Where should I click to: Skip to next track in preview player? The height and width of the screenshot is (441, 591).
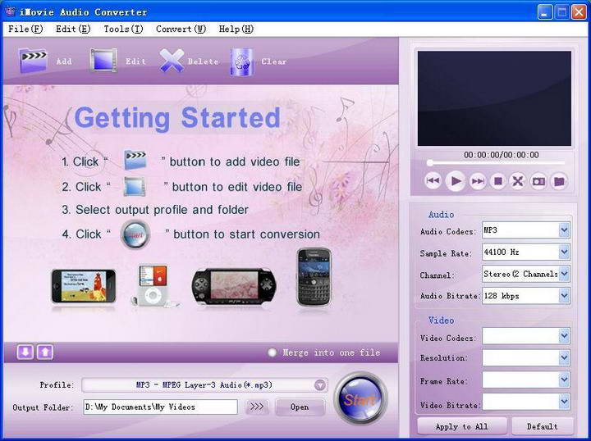tap(478, 181)
